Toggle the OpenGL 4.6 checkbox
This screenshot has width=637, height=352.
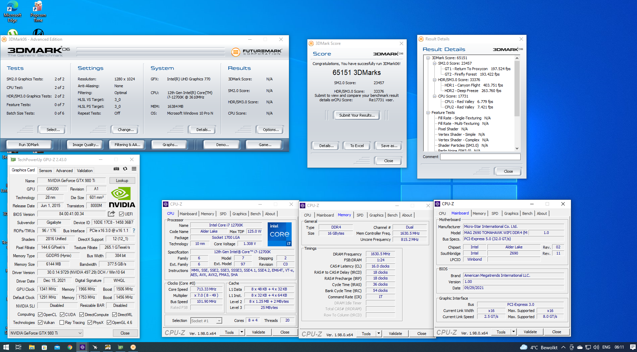click(x=109, y=323)
